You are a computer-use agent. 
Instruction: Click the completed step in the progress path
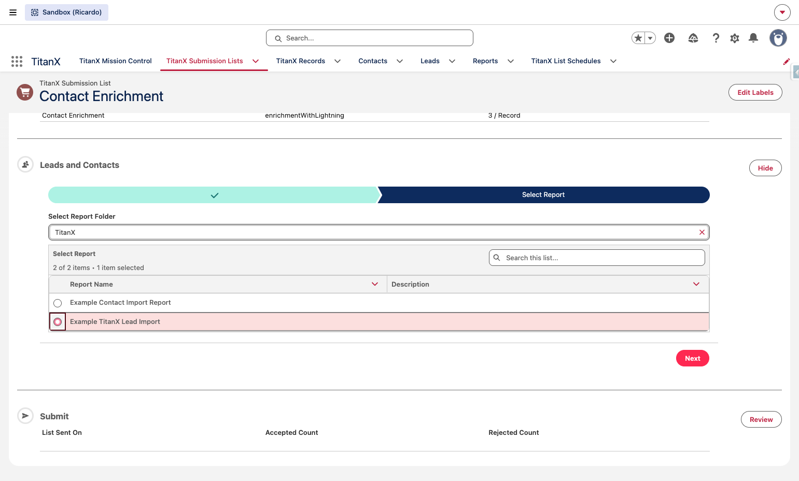coord(214,195)
